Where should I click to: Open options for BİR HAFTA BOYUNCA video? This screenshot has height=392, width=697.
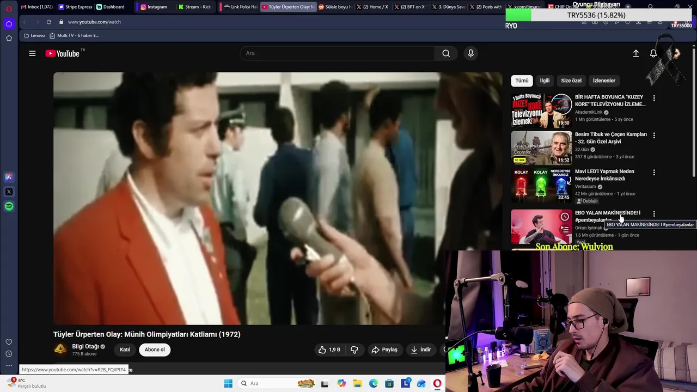(654, 98)
